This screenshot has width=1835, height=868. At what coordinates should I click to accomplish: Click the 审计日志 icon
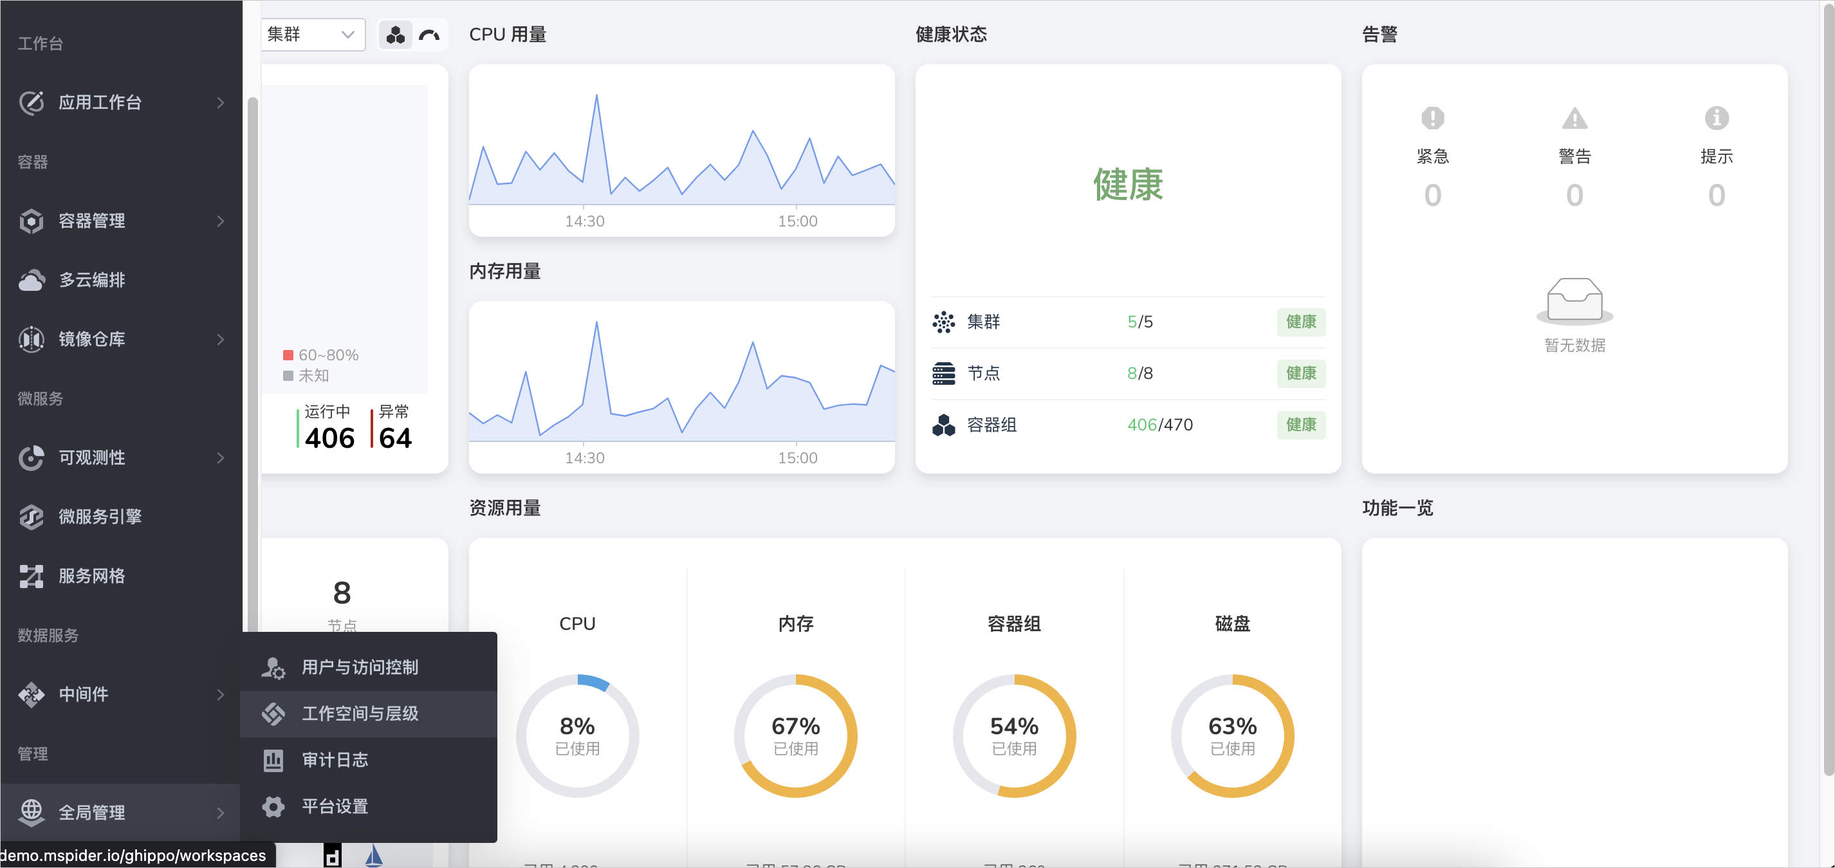click(x=273, y=761)
